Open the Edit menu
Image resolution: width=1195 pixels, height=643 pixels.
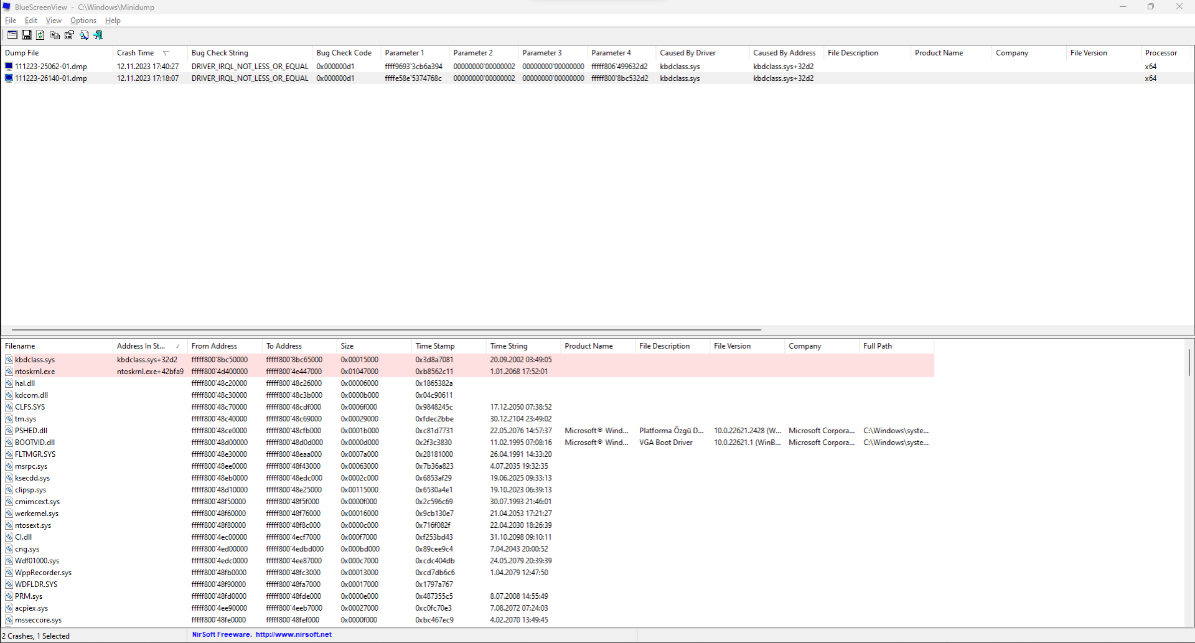click(31, 21)
